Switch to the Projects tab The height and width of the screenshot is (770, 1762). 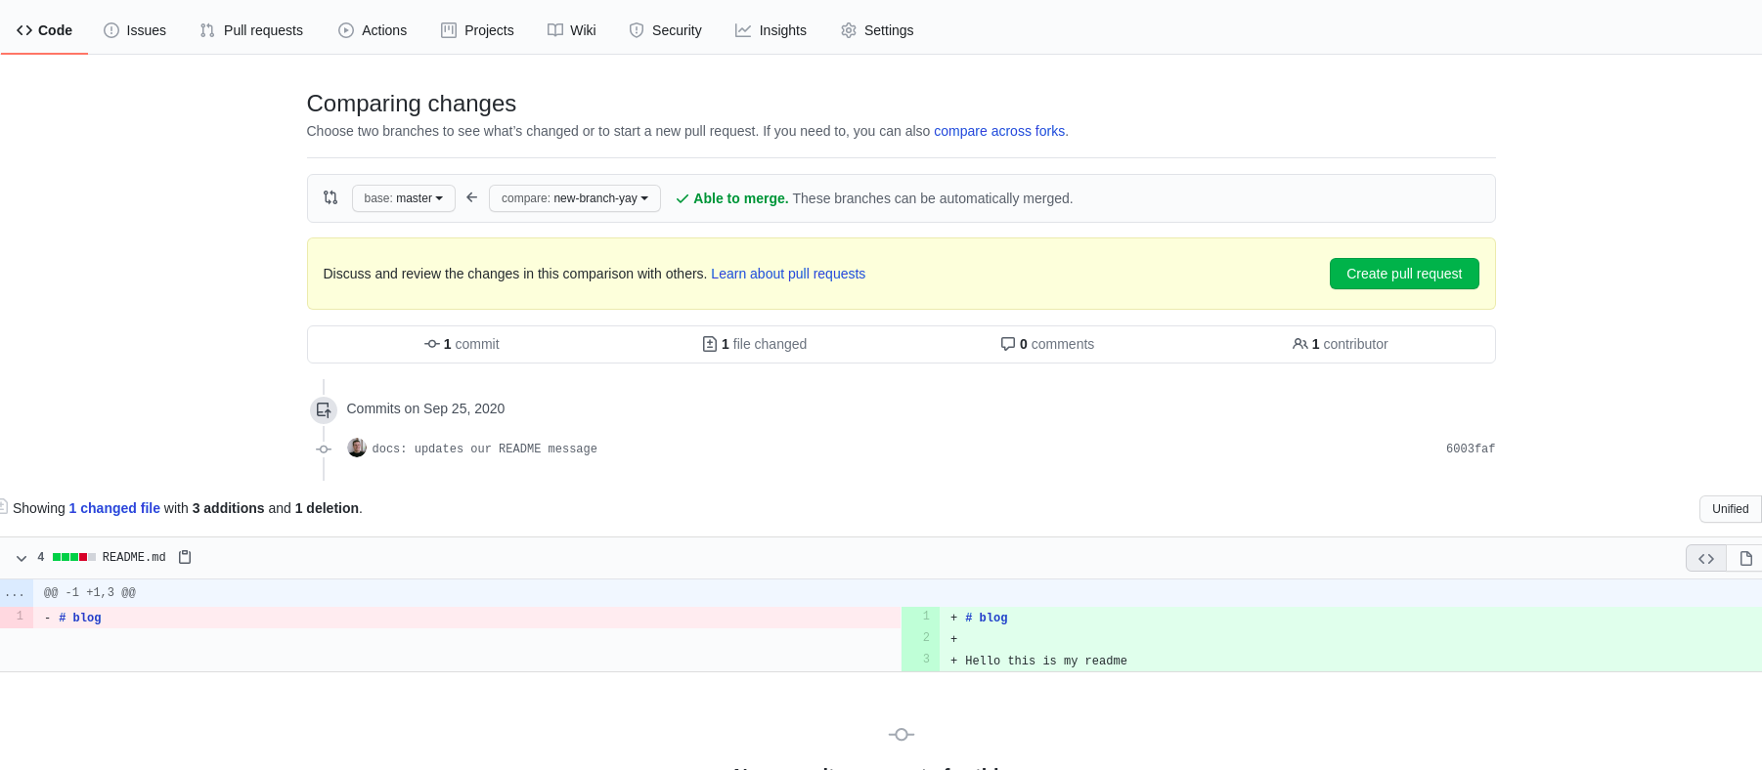coord(477,30)
